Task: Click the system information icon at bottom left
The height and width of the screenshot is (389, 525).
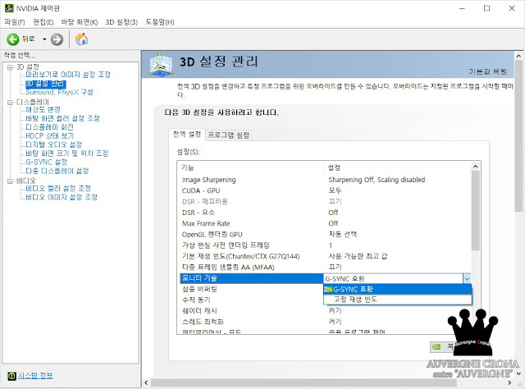Action: click(x=11, y=376)
